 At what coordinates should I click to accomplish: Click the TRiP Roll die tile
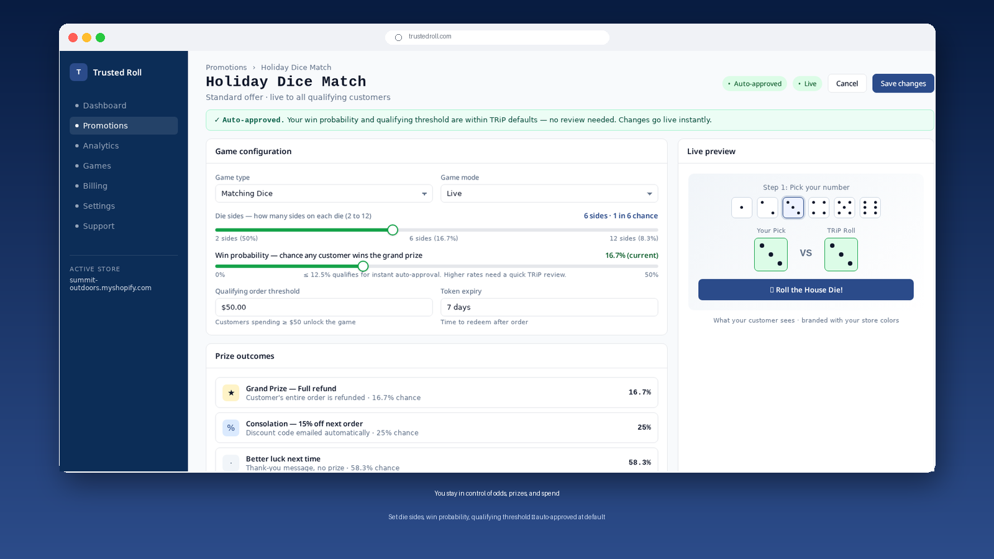pyautogui.click(x=841, y=255)
